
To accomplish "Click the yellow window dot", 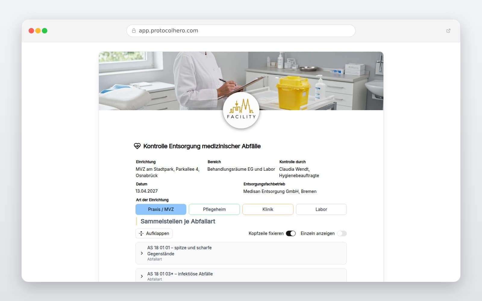I will 38,31.
